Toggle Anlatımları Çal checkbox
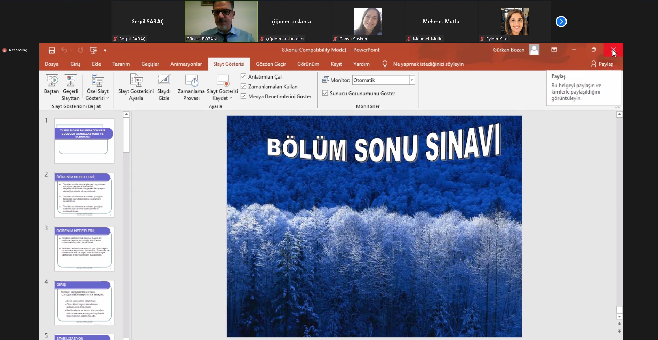This screenshot has height=340, width=658. pos(243,76)
